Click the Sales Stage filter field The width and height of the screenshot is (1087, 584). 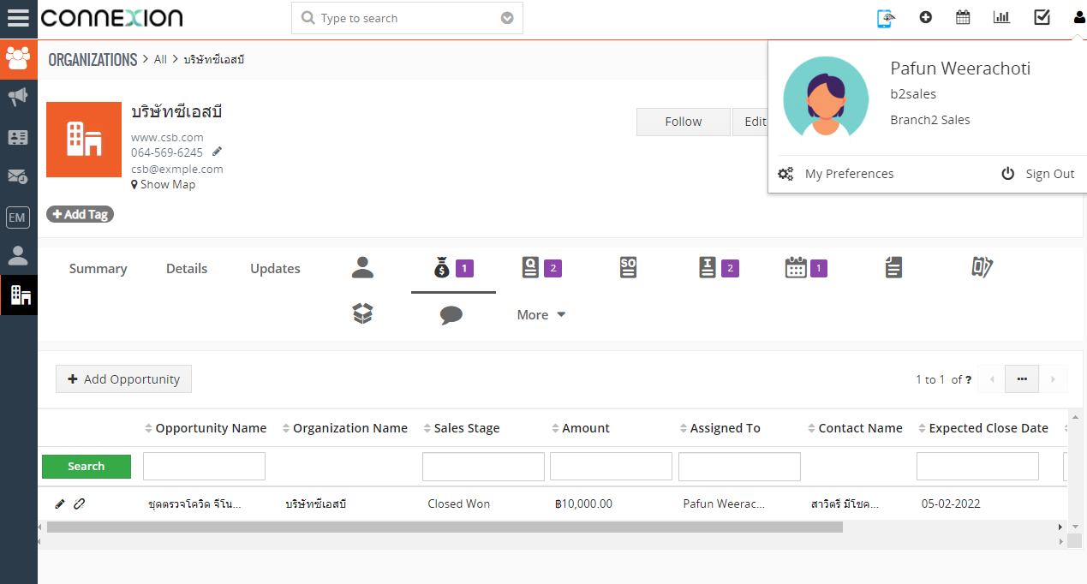coord(483,467)
